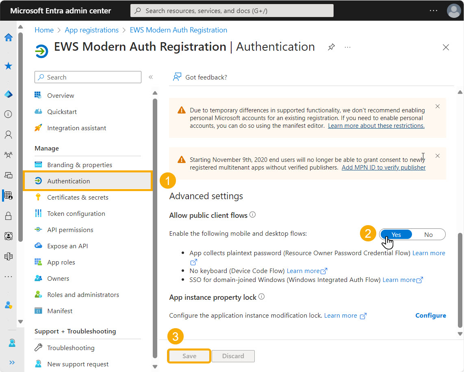
Task: Go to Home in the left rail
Action: 8,38
